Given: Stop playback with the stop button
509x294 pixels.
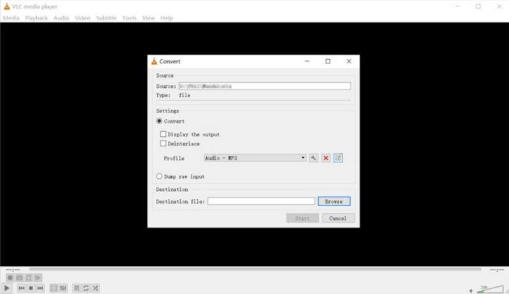Looking at the screenshot, I should 31,288.
